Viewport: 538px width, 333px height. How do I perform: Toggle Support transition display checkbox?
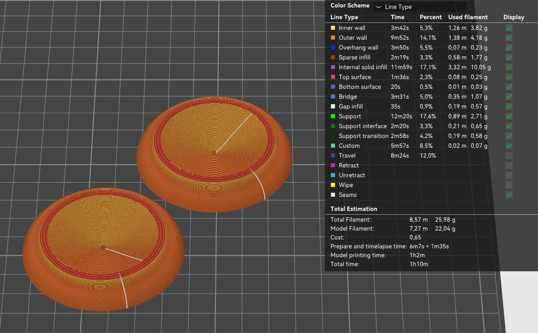tap(509, 136)
